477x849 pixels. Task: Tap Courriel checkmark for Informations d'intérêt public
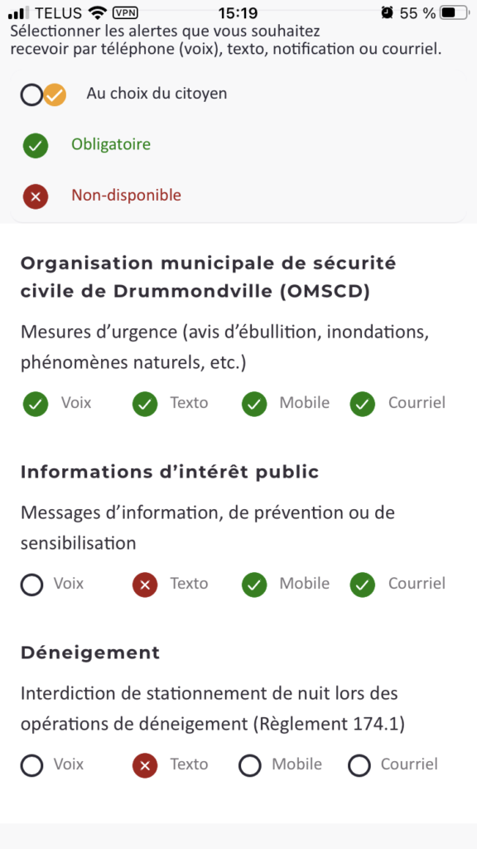click(x=363, y=585)
